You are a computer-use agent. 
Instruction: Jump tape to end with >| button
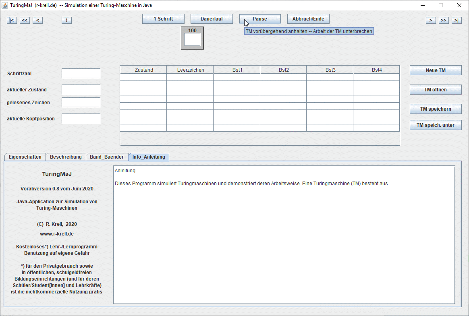point(457,21)
